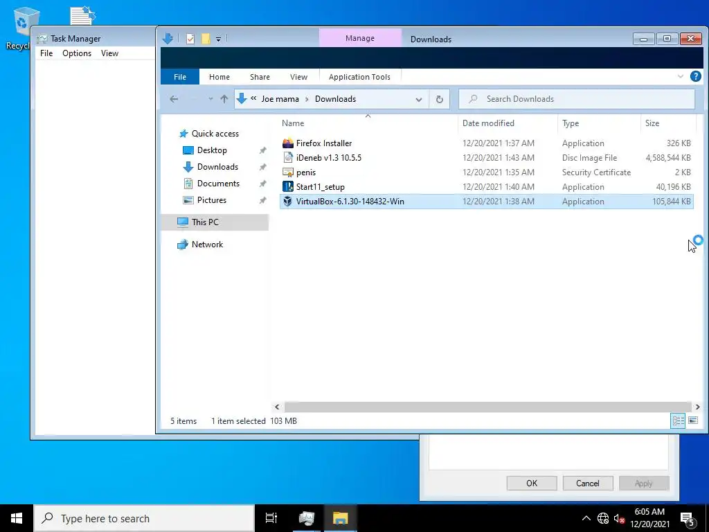Click the Properties quick access toolbar icon
The width and height of the screenshot is (709, 532).
[190, 39]
